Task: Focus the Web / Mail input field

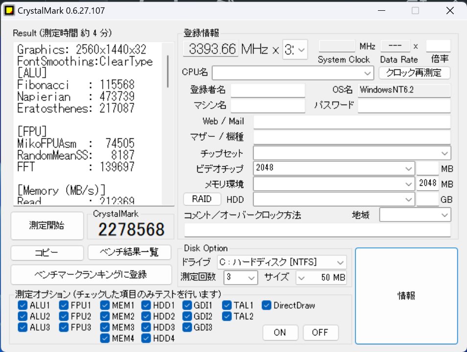Action: point(352,122)
